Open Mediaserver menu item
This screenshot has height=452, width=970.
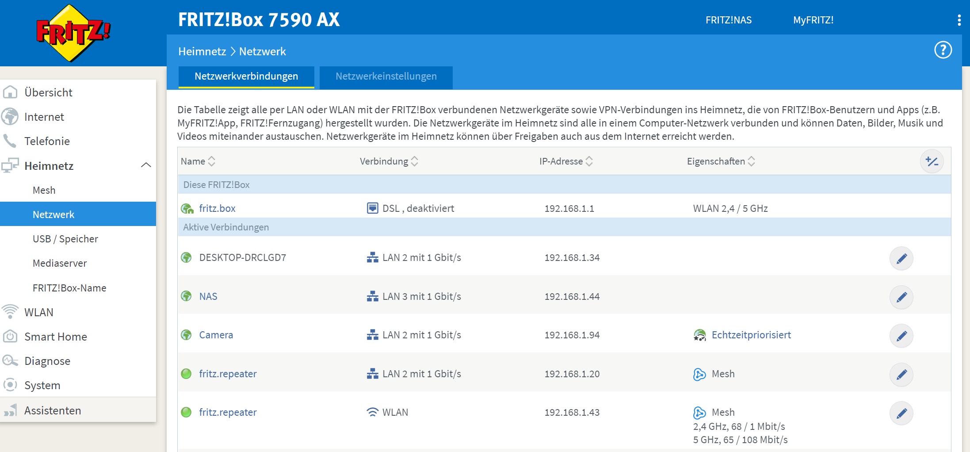60,263
